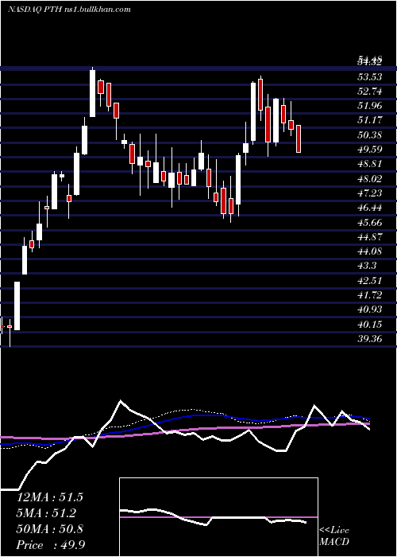Viewport: 397px width, 557px height.
Task: Click the 48.02 price axis label
Action: tap(370, 178)
